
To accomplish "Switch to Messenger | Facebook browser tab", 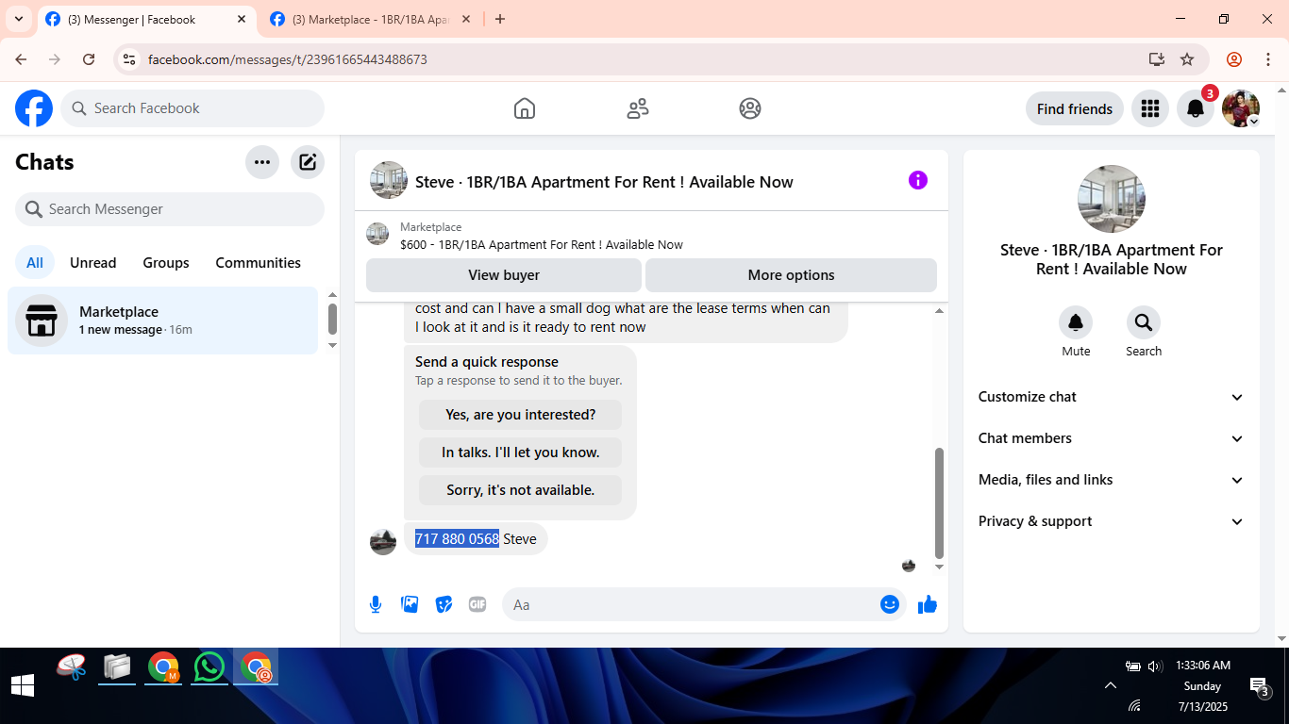I will (144, 19).
